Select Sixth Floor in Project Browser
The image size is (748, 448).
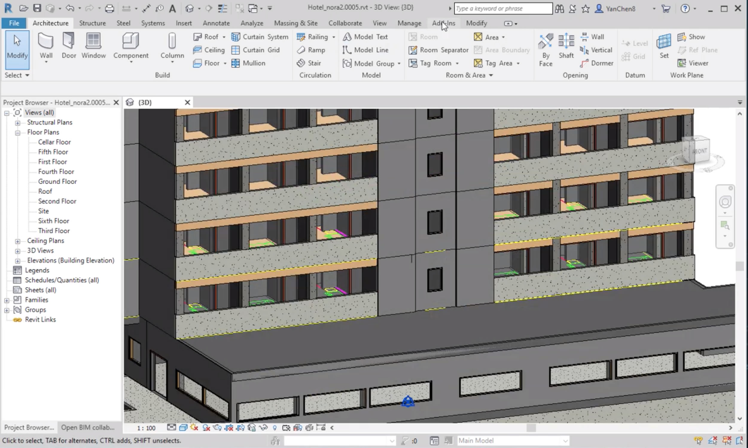pos(54,221)
